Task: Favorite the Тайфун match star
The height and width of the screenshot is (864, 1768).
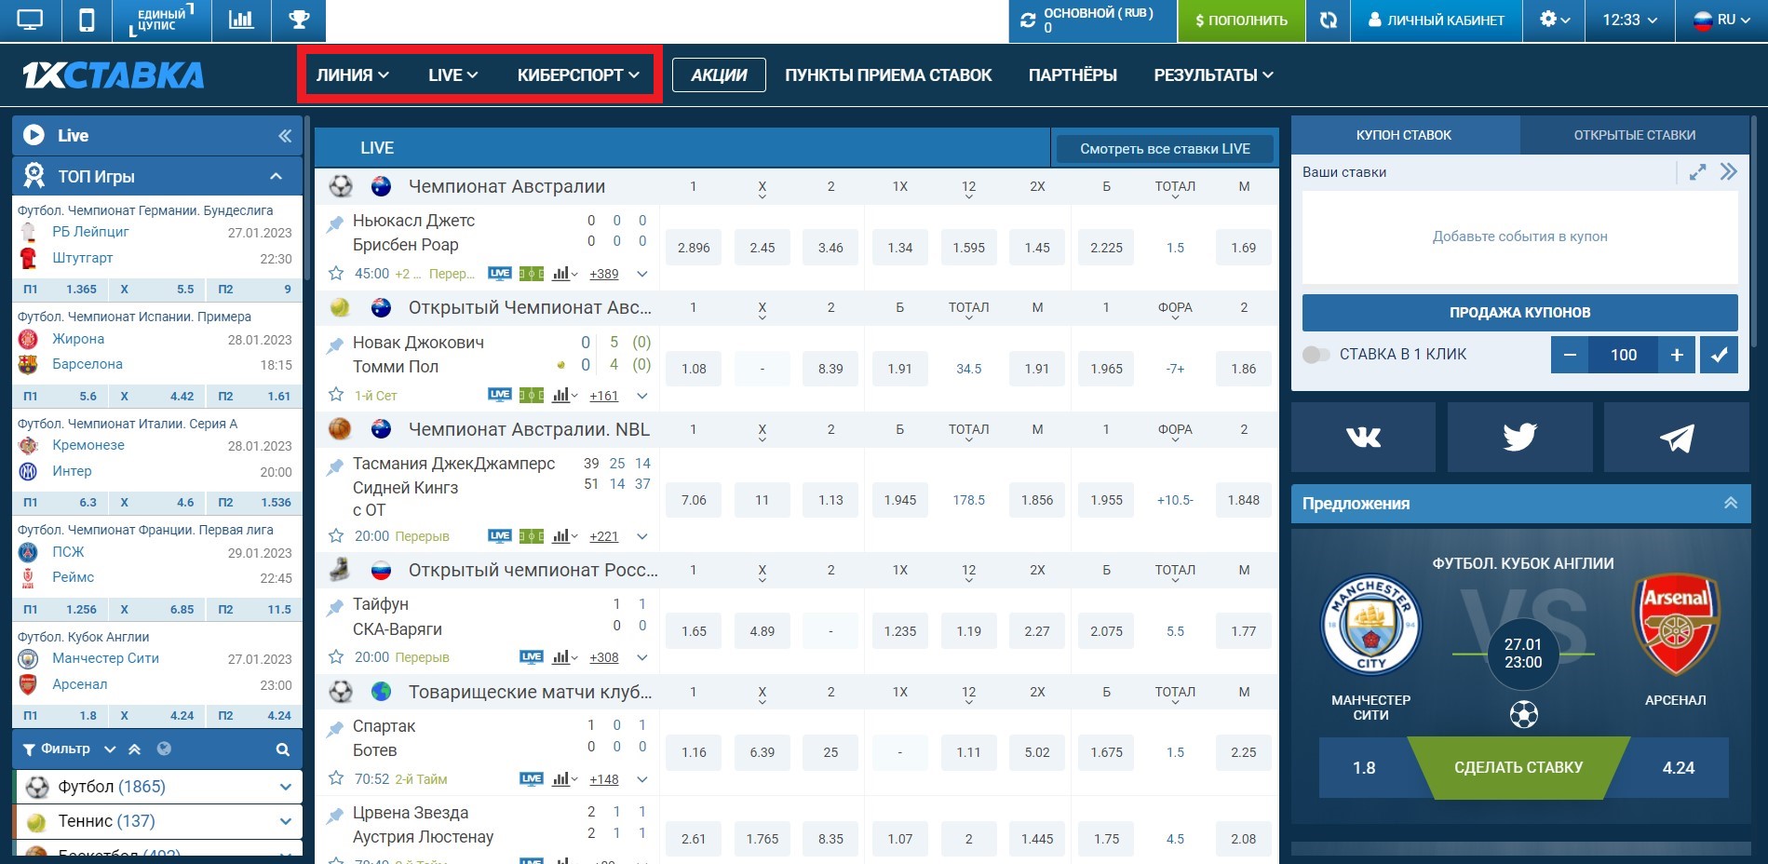Action: coord(336,656)
